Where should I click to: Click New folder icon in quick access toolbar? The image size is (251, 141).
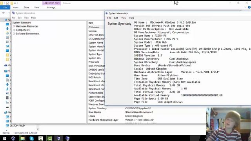tap(12, 3)
